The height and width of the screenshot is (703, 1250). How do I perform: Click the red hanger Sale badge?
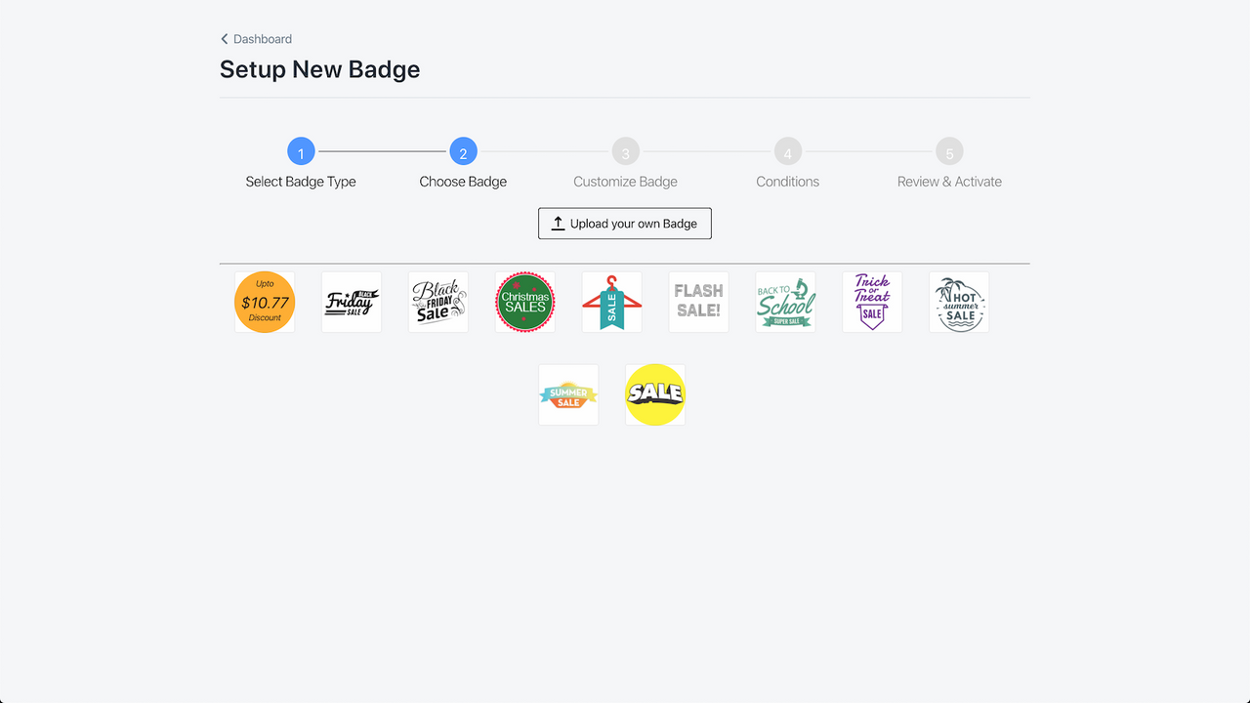click(x=611, y=302)
